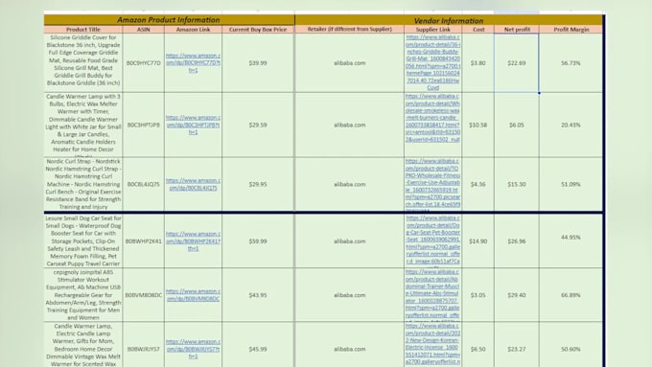
Task: Select the profit margin cell 66.89%
Action: click(x=570, y=295)
